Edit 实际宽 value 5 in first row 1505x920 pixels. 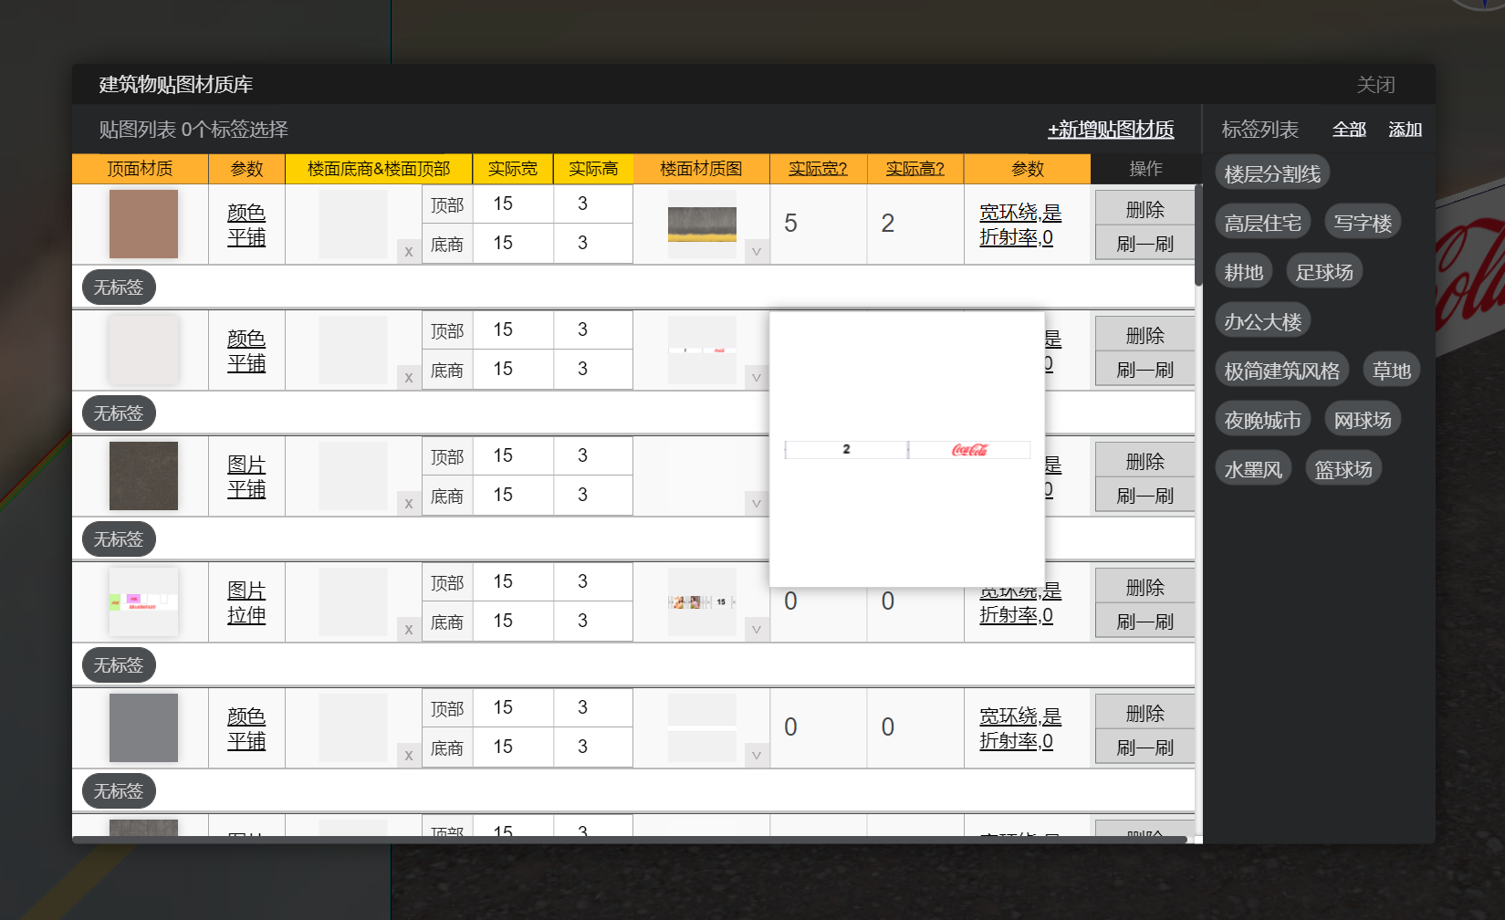[x=818, y=224]
